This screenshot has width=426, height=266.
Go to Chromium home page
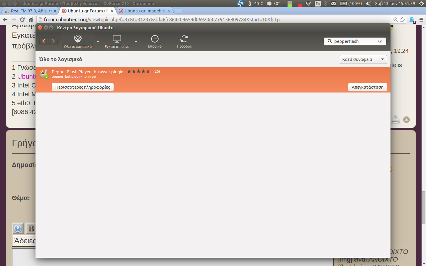point(31,20)
